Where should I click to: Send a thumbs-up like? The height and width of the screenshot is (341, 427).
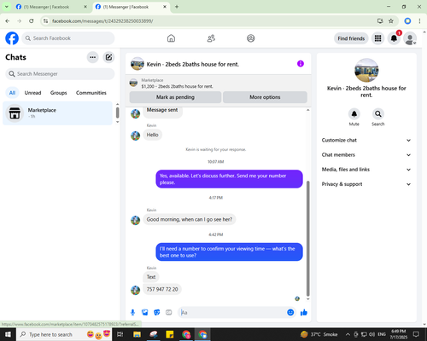pyautogui.click(x=304, y=313)
